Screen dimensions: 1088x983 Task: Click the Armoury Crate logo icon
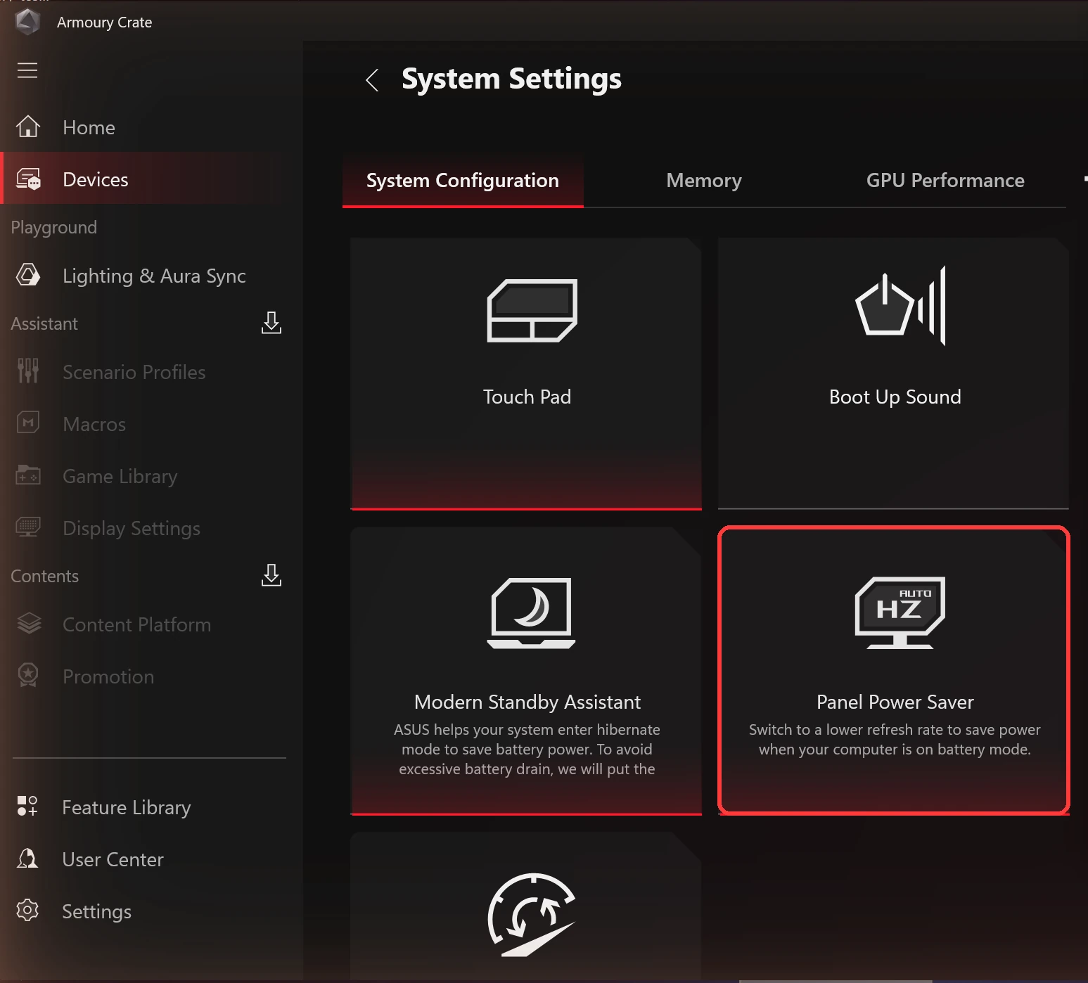[x=27, y=22]
